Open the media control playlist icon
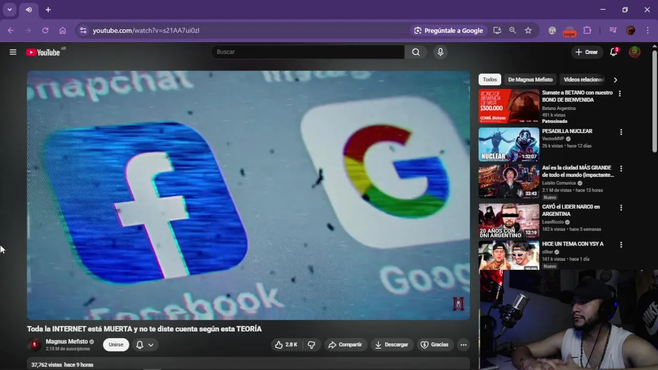This screenshot has width=658, height=370. [613, 30]
